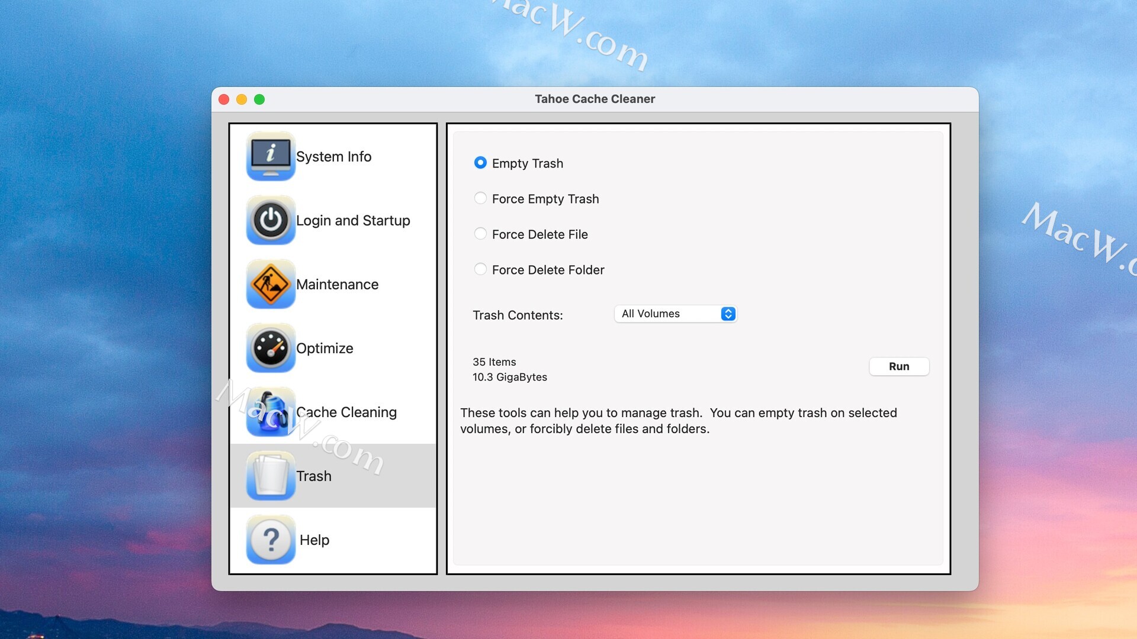Go to the Cache Cleaning label
The image size is (1137, 639).
tap(346, 412)
